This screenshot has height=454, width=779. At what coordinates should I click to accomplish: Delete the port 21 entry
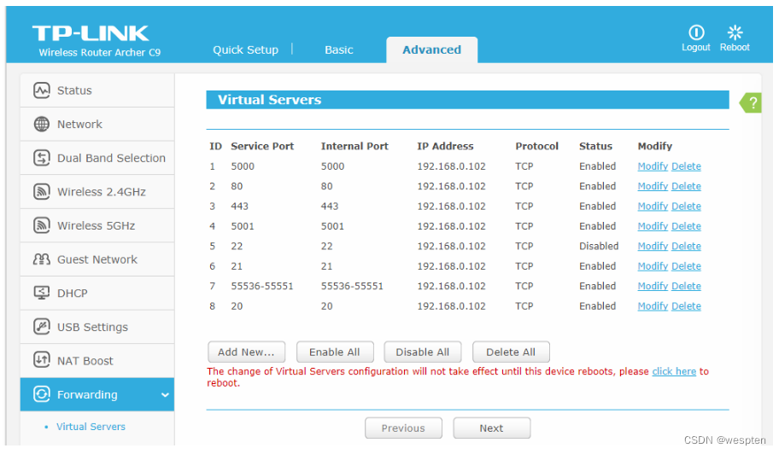(686, 266)
